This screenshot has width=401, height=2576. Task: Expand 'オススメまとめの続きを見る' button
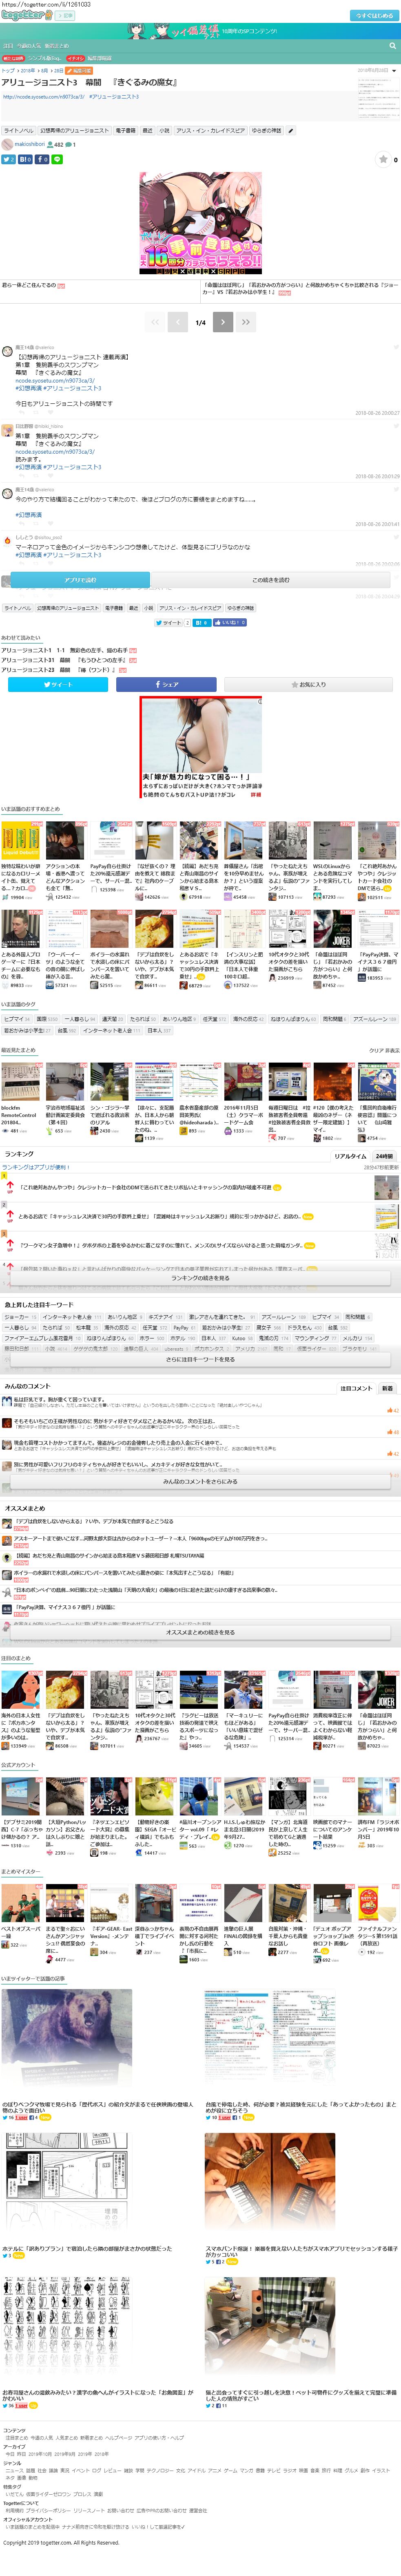click(201, 1632)
